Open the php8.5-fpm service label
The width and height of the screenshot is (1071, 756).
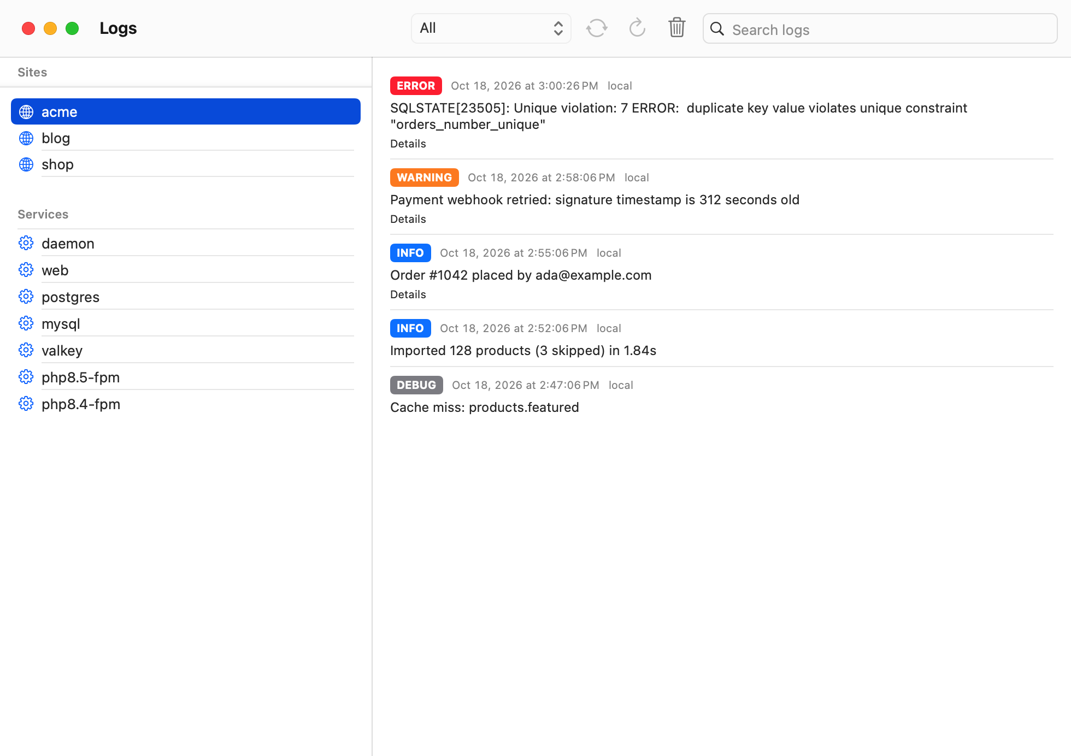coord(81,377)
